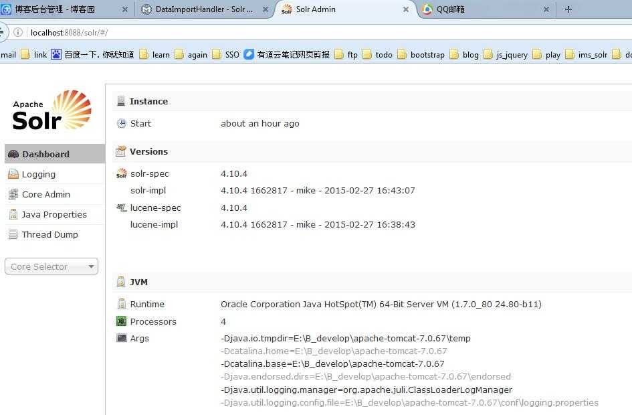The width and height of the screenshot is (632, 415).
Task: Click the site info icon in address bar
Action: (x=18, y=32)
